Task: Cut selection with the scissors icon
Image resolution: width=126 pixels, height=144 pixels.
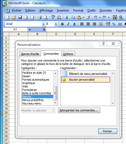Action: 67,17
